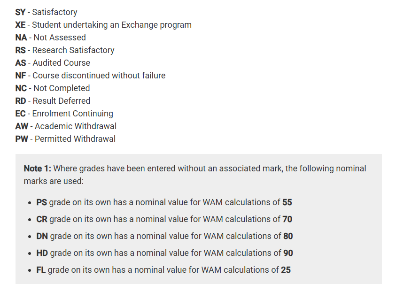Click the NC Not Completed entry

(x=52, y=88)
